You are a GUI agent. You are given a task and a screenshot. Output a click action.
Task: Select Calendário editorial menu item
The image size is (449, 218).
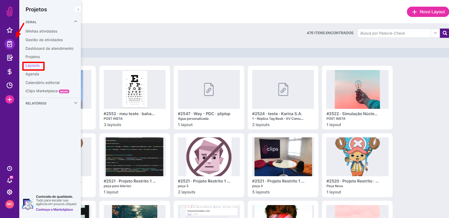pos(43,83)
